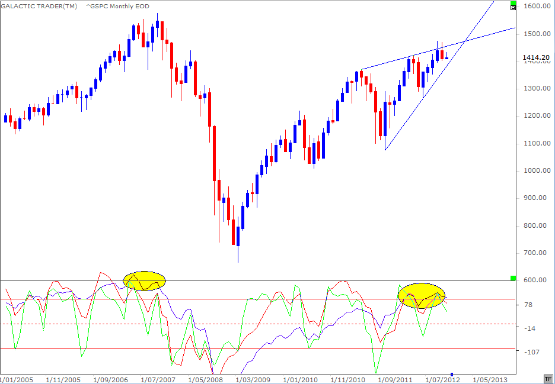Click the blue marker on the date axis

tap(452, 374)
